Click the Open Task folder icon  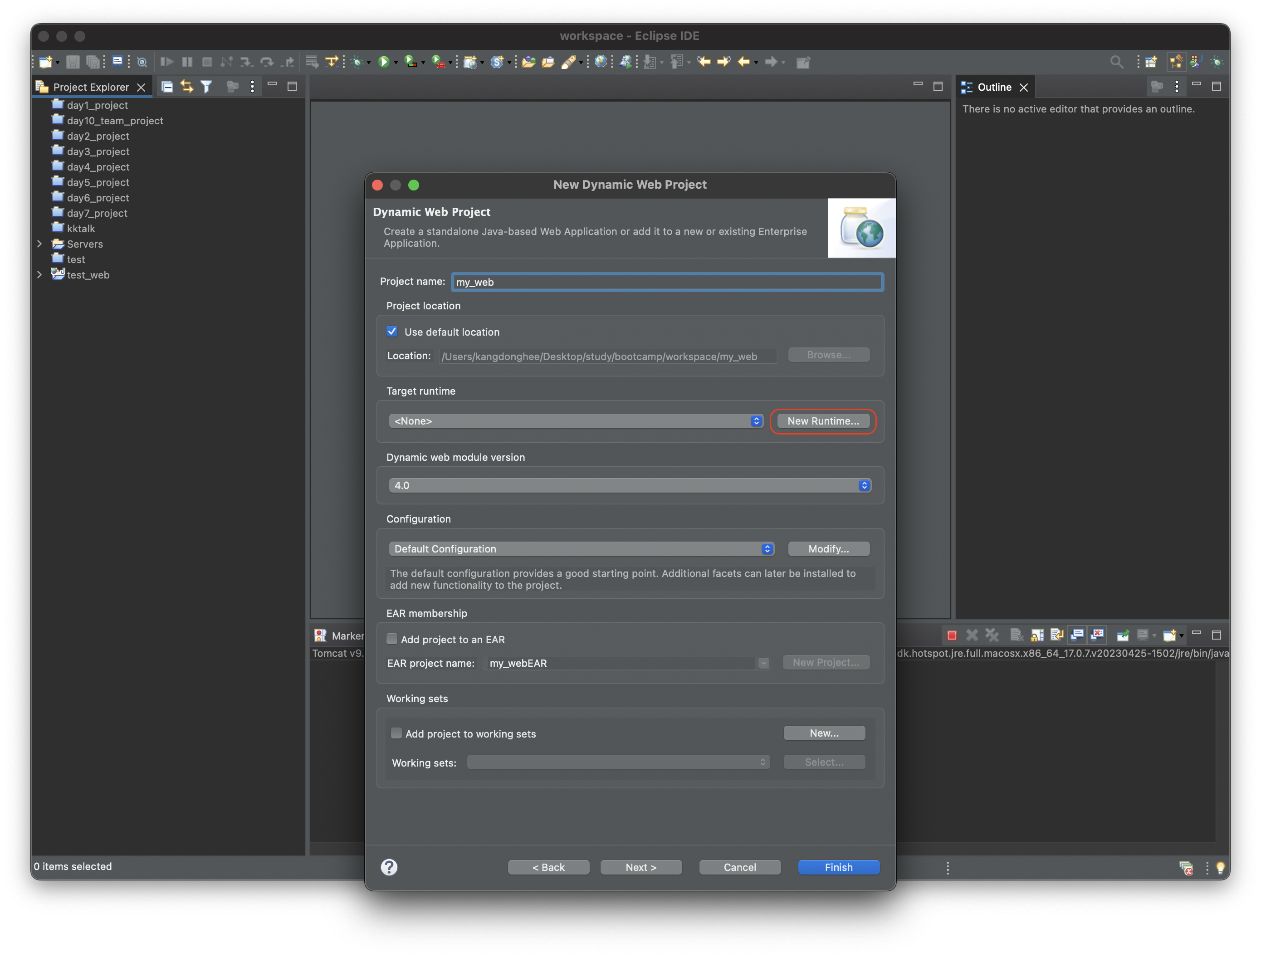click(x=548, y=62)
